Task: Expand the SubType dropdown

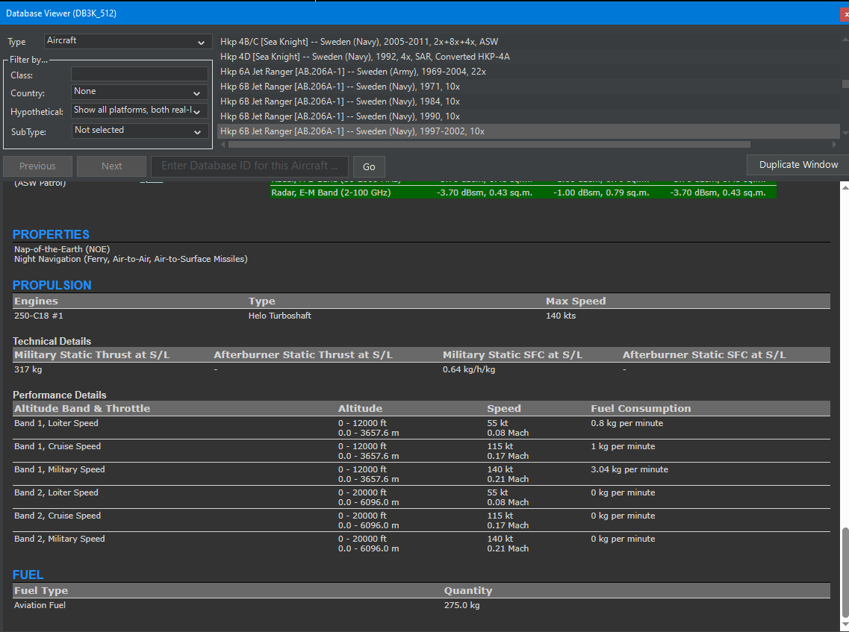Action: [139, 131]
